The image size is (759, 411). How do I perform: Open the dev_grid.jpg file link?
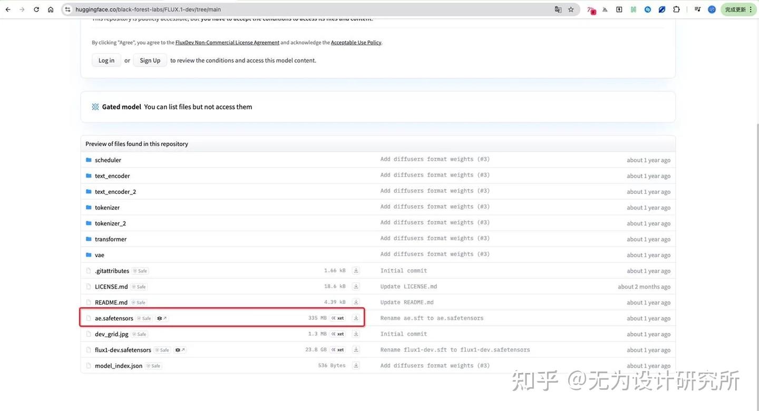112,334
